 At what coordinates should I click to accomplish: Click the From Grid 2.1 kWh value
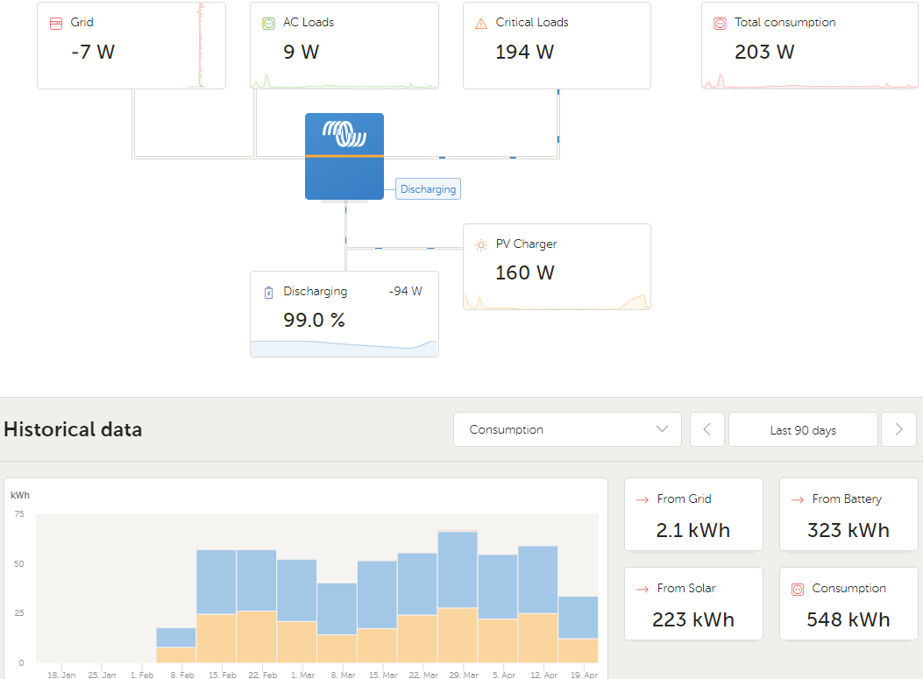pyautogui.click(x=692, y=530)
